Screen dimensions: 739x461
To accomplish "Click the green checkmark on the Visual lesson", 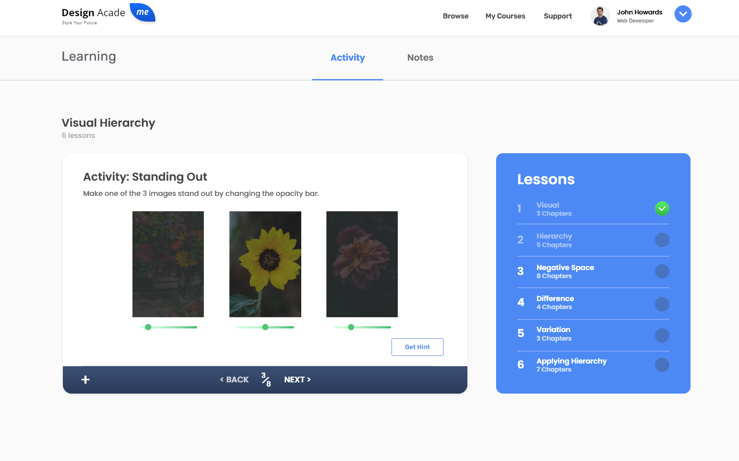I will pyautogui.click(x=662, y=208).
